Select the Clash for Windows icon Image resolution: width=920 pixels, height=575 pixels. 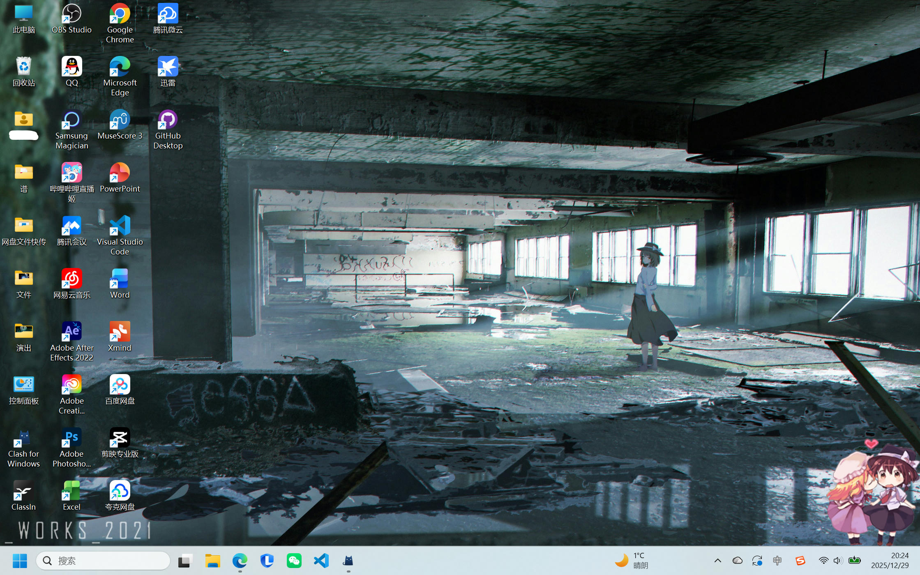coord(23,438)
